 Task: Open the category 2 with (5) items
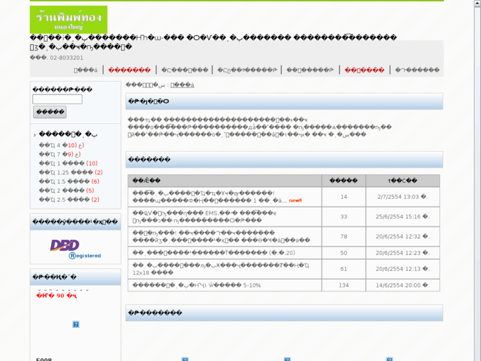click(66, 191)
